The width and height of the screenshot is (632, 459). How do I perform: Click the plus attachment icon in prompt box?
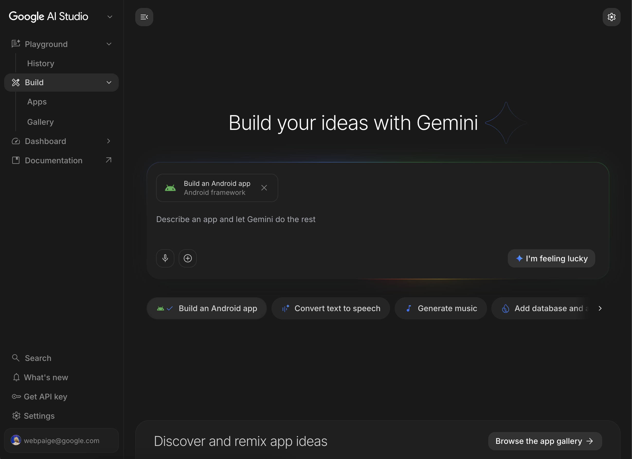click(x=187, y=258)
